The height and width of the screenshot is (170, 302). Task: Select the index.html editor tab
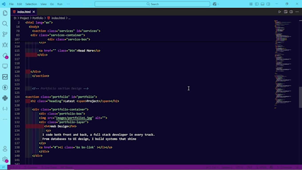[x=24, y=12]
